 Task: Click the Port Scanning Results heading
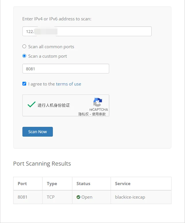click(42, 164)
